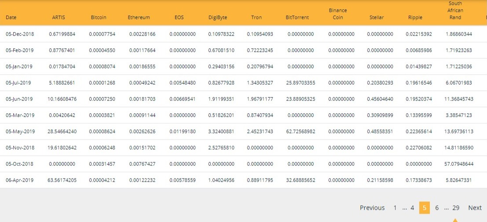This screenshot has width=487, height=222.
Task: Jump to last page 29
Action: [456, 208]
